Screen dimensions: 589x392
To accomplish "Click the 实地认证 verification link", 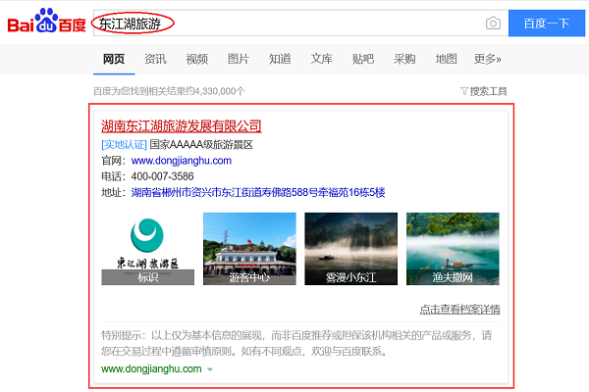I will (x=123, y=144).
